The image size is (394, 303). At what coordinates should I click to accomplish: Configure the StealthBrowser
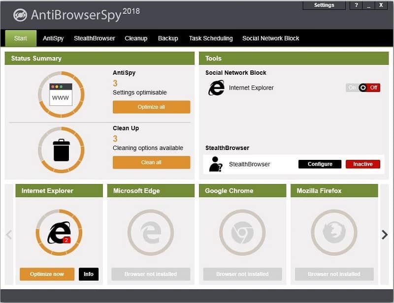[x=320, y=164]
